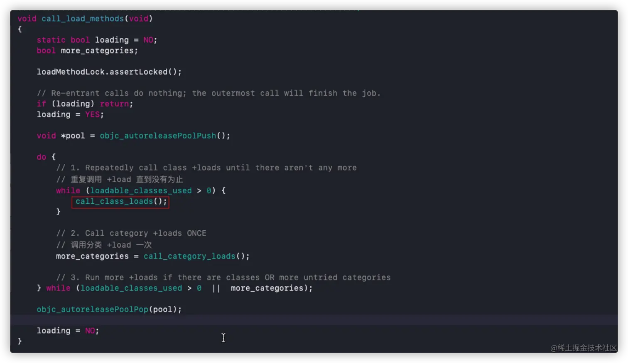Select the comment about untried categories
Image resolution: width=628 pixels, height=363 pixels.
pyautogui.click(x=222, y=277)
